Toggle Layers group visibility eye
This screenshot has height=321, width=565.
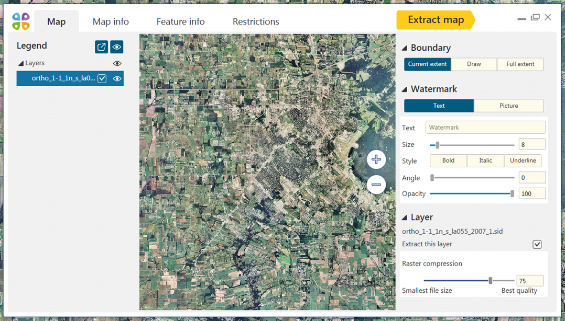[117, 64]
